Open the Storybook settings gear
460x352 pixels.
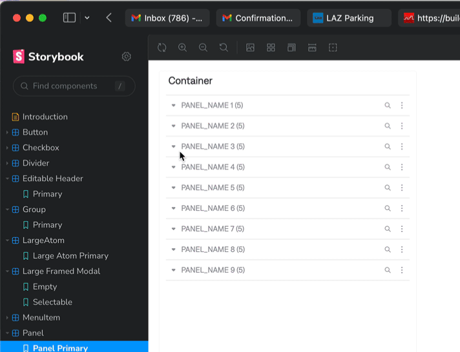coord(127,57)
